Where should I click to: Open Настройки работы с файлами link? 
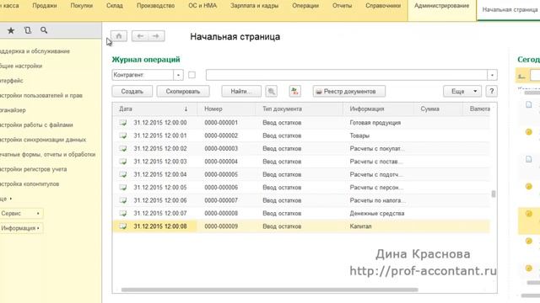36,125
